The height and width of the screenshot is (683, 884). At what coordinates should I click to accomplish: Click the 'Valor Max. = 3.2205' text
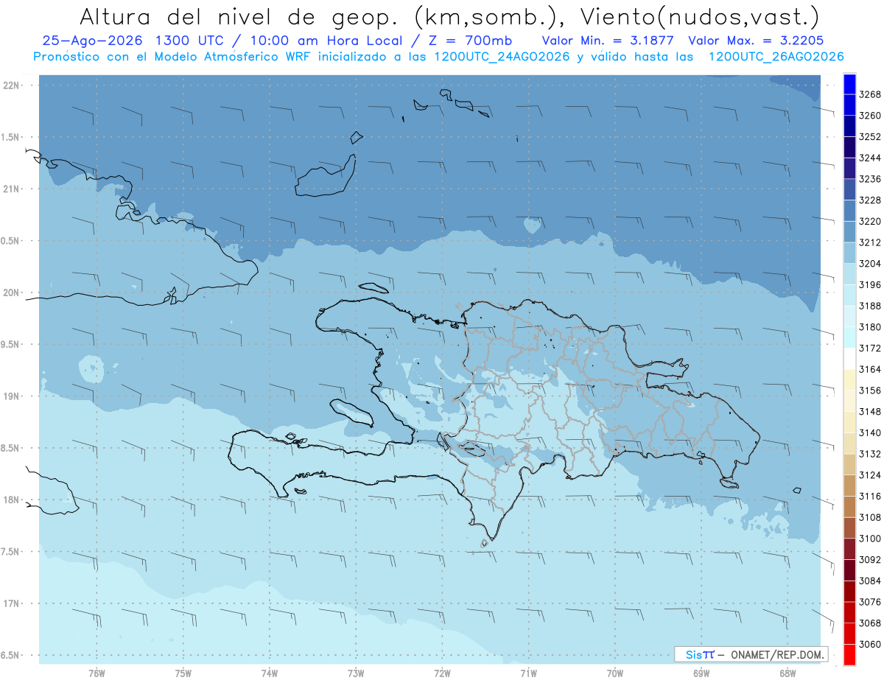[x=756, y=41]
